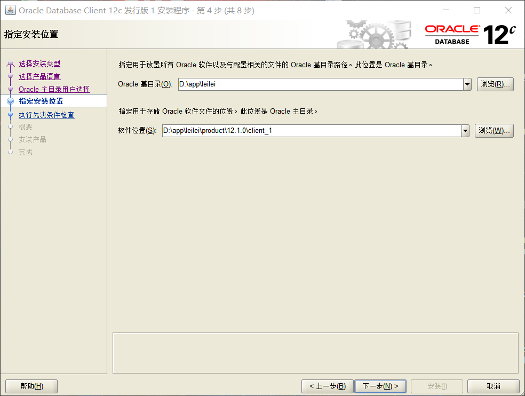Click 浏览(R) next to Oracle 基目录
Viewport: 525px width, 396px height.
(495, 84)
